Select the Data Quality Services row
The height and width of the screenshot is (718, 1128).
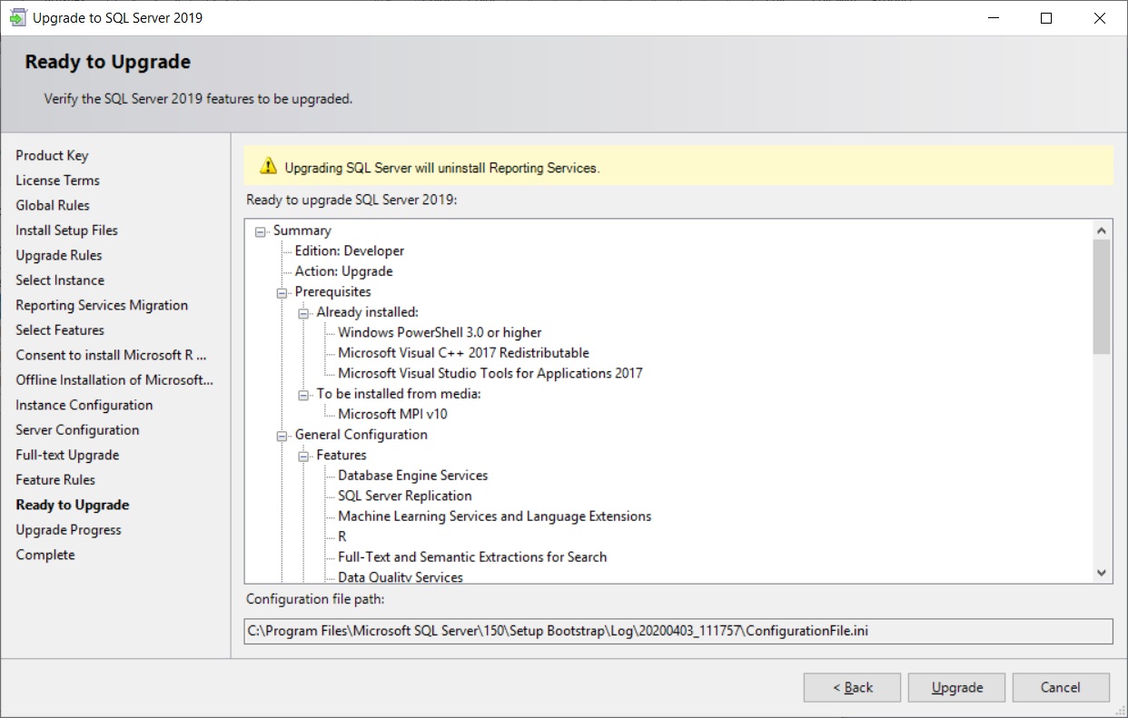pyautogui.click(x=401, y=576)
